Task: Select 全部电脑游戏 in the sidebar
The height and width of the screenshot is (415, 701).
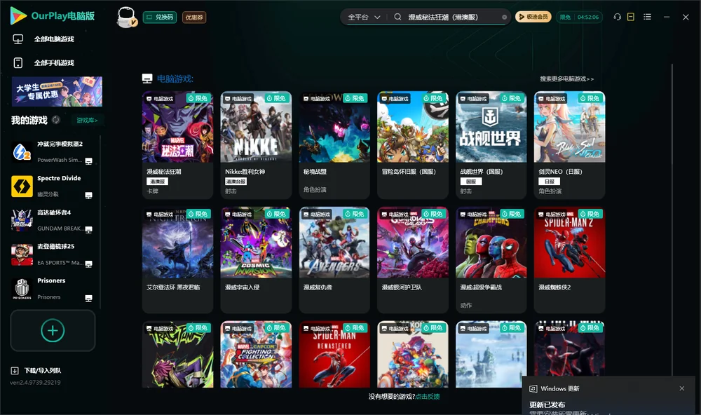Action: tap(54, 39)
